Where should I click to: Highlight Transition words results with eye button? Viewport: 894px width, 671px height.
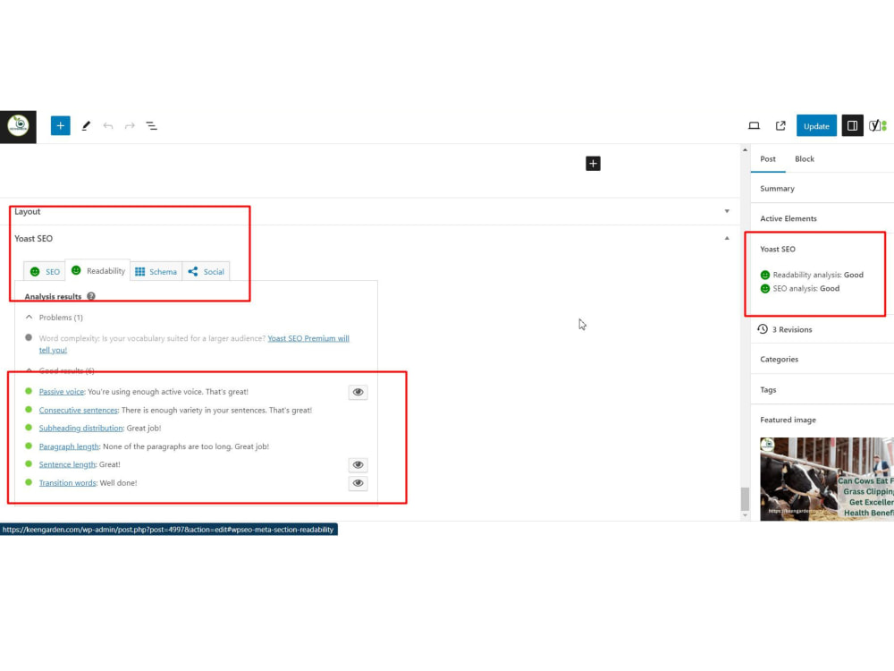[358, 483]
